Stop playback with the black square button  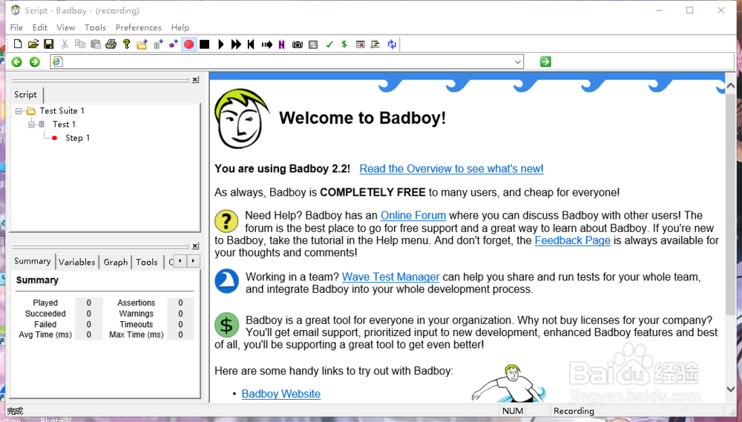[x=205, y=44]
